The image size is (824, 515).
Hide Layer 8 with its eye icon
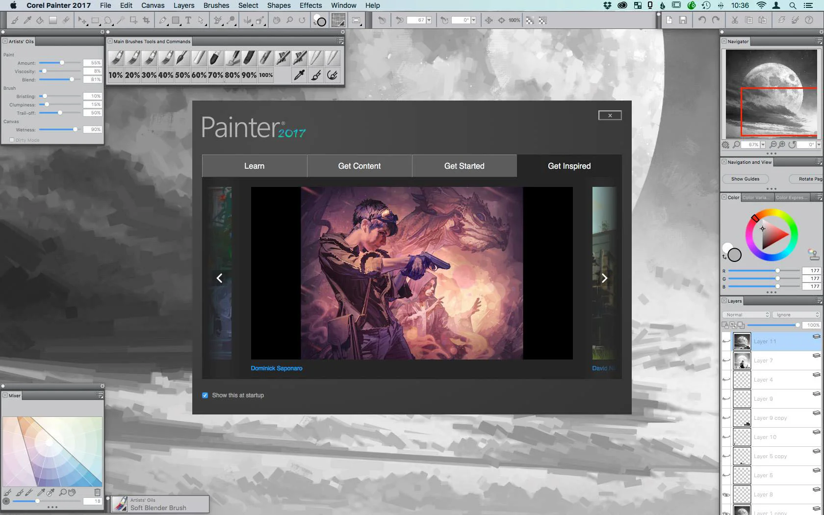click(726, 494)
